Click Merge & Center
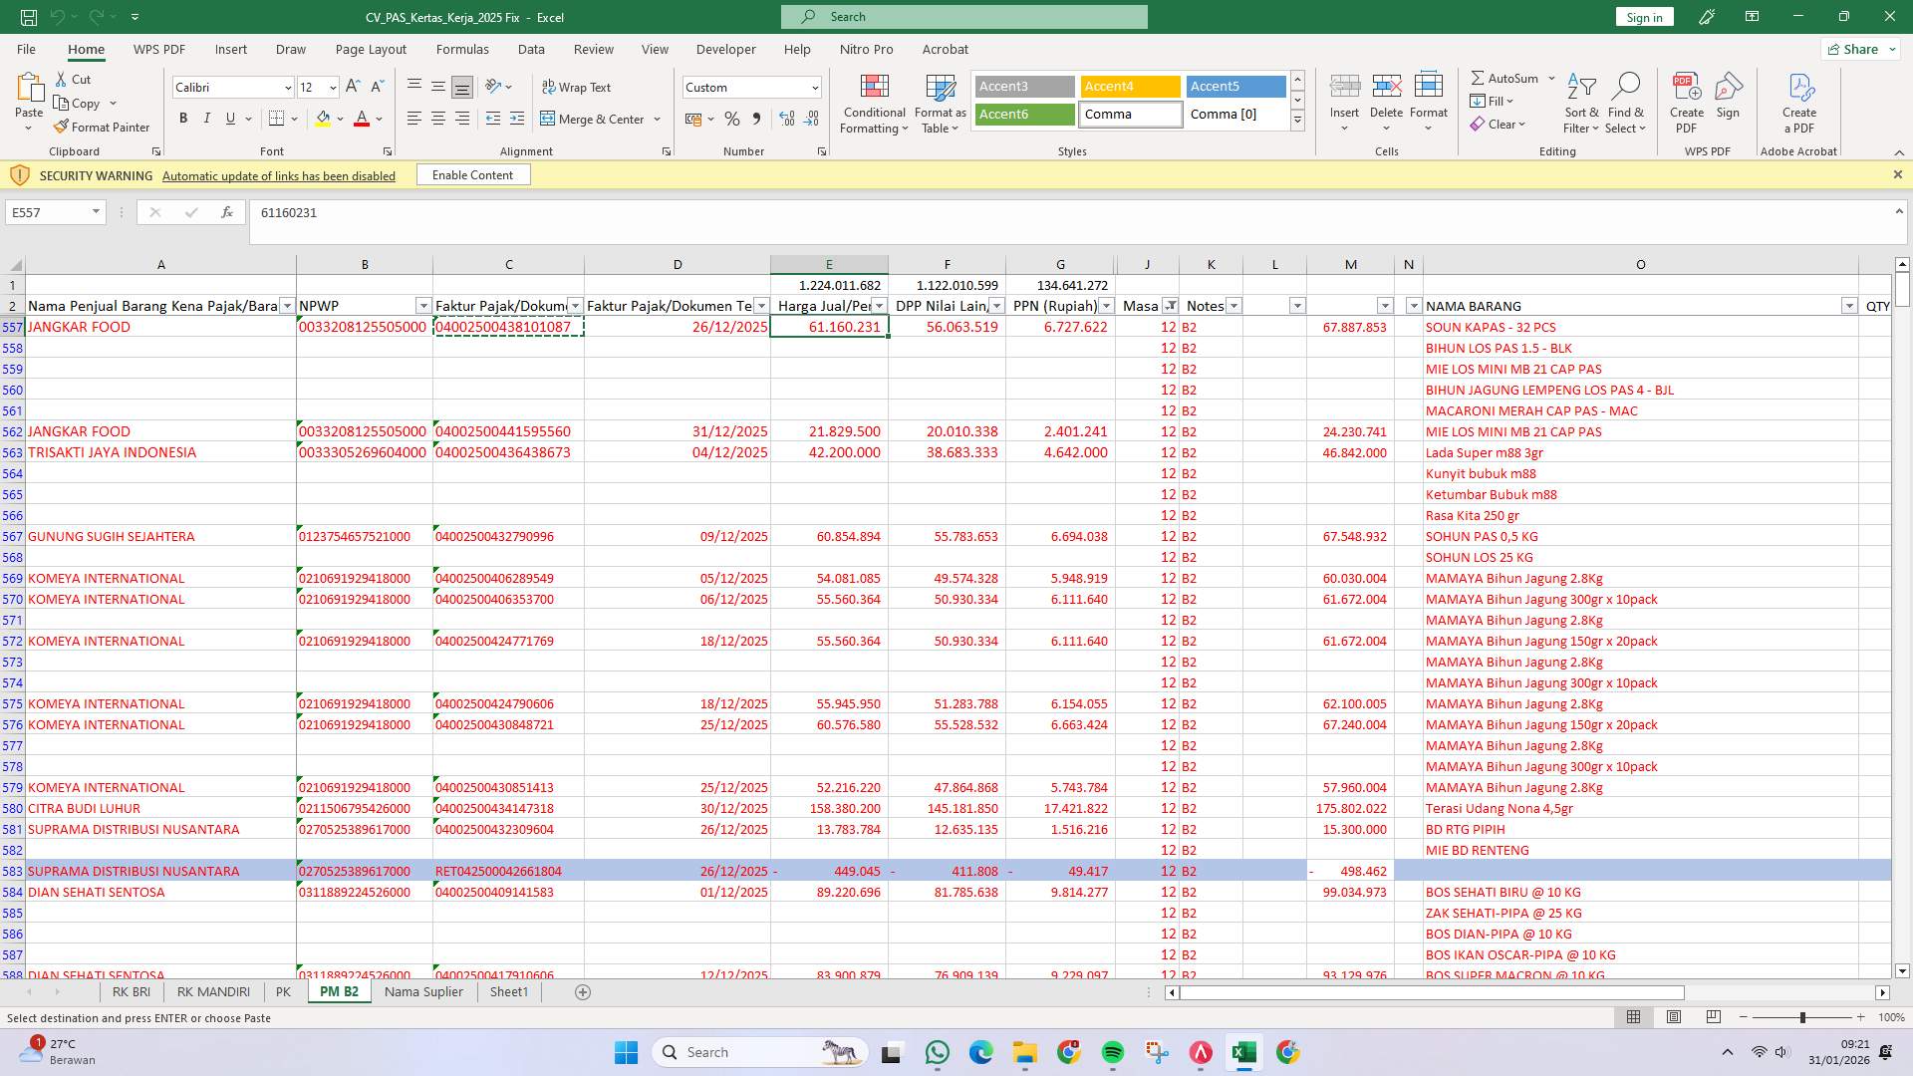The width and height of the screenshot is (1913, 1076). click(595, 119)
